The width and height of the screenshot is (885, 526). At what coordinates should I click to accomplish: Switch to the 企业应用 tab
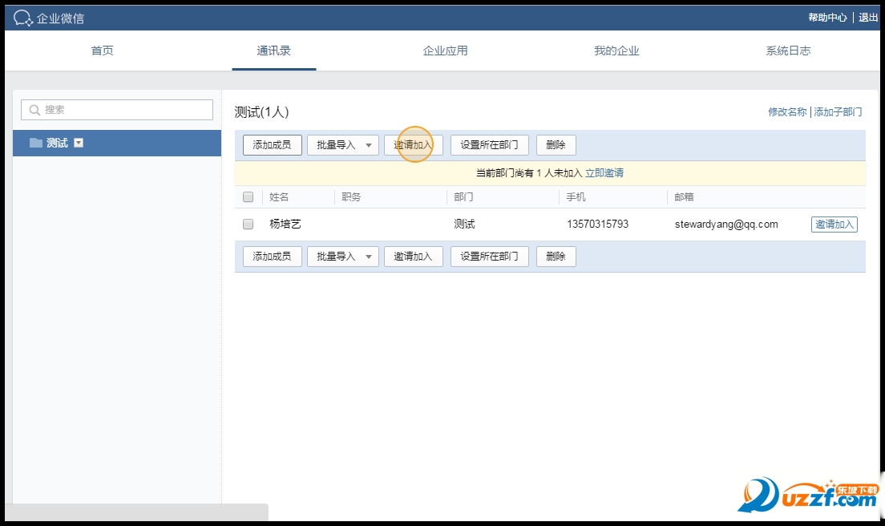[445, 50]
